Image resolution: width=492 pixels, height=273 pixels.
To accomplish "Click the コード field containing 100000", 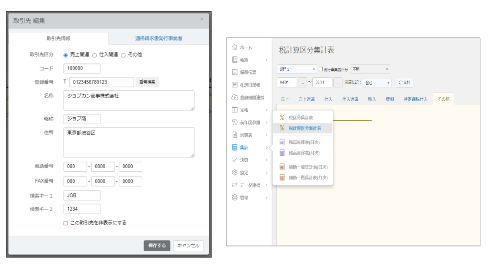I will point(82,68).
